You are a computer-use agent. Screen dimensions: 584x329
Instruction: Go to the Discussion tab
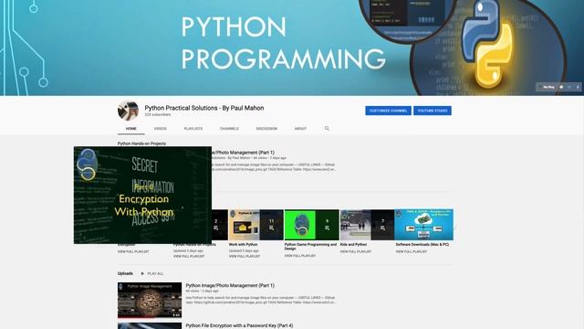point(266,128)
